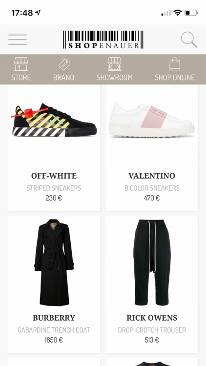This screenshot has width=206, height=366.
Task: Tap the Wi-Fi status icon
Action: coord(178,13)
